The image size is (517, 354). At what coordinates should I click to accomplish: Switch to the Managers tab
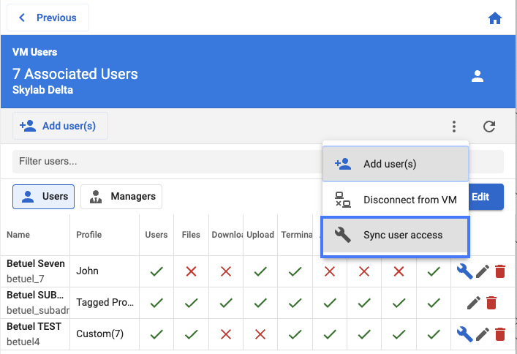coord(121,196)
